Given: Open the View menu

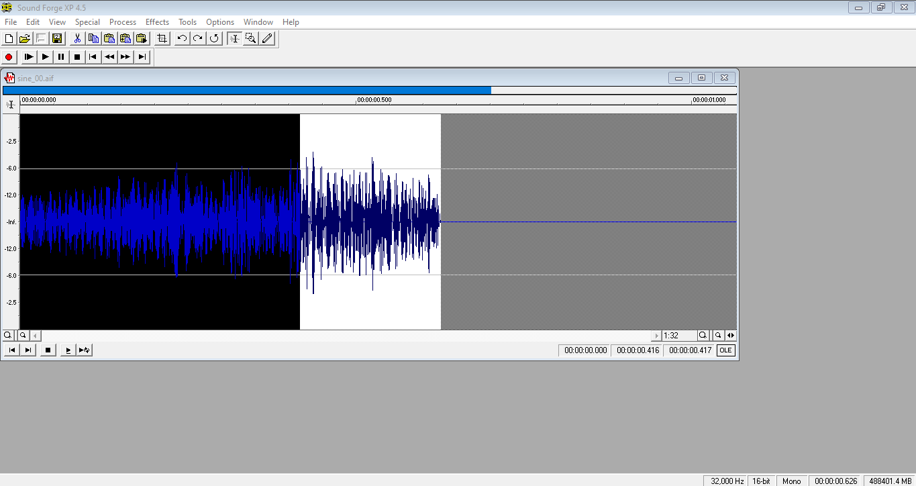Looking at the screenshot, I should coord(58,22).
